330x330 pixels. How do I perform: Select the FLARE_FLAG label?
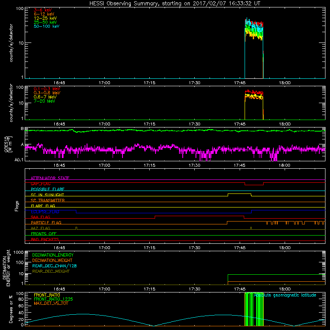pyautogui.click(x=43, y=206)
